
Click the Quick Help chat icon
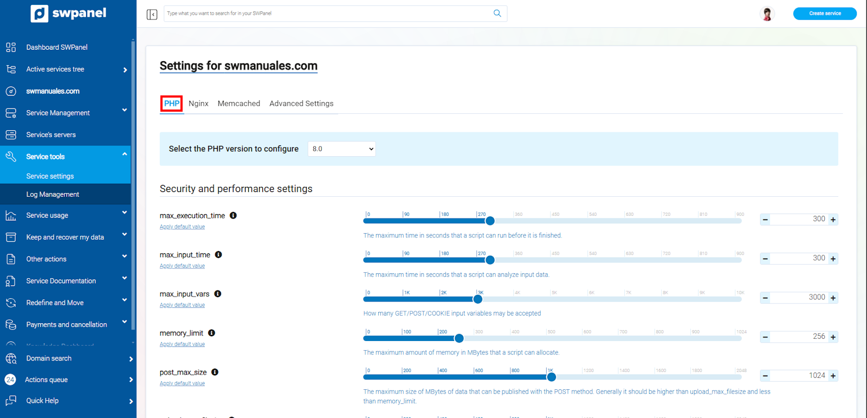point(11,401)
